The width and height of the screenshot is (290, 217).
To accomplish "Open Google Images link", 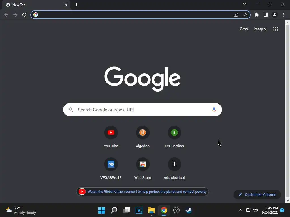I will [259, 29].
